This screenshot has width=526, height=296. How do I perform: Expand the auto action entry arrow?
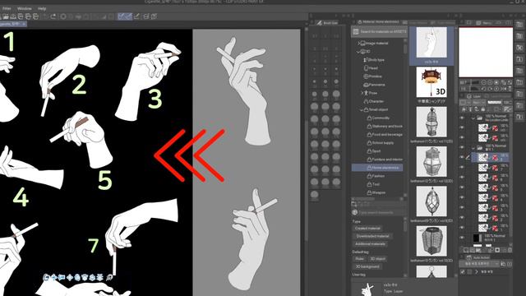click(477, 272)
